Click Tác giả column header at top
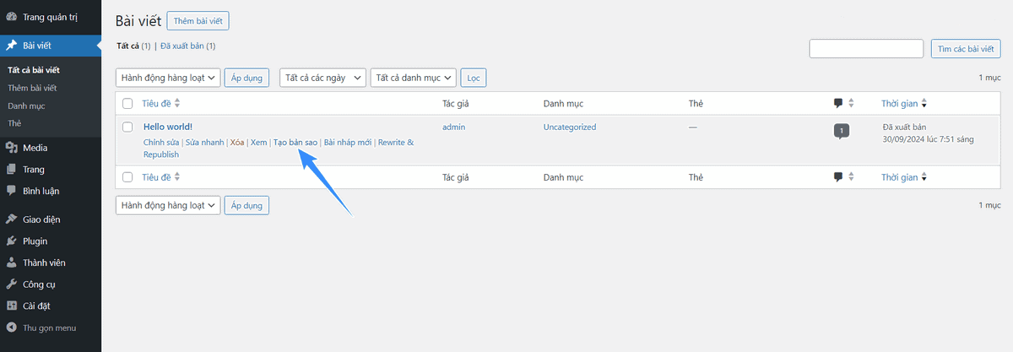Image resolution: width=1013 pixels, height=352 pixels. pos(455,104)
